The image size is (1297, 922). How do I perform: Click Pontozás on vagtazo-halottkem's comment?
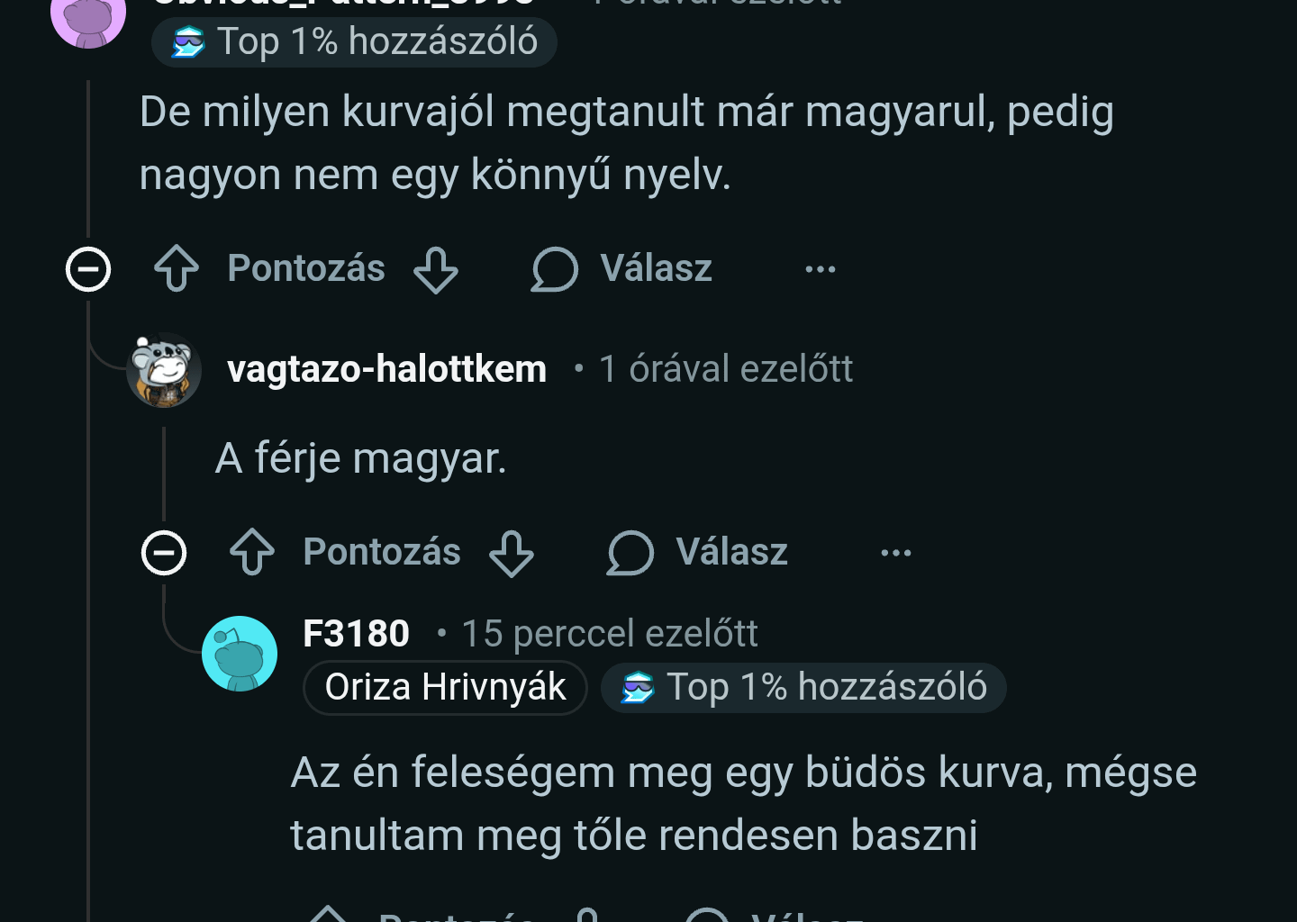pyautogui.click(x=382, y=553)
